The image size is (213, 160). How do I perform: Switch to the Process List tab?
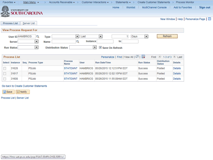(x=10, y=23)
